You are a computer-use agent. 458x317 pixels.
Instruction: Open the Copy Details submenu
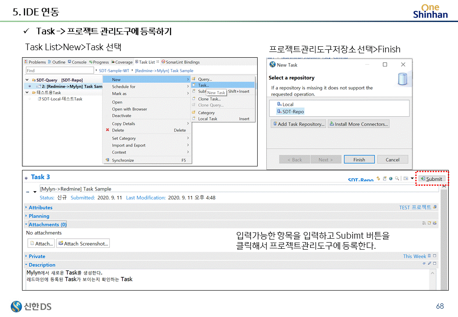pos(147,123)
